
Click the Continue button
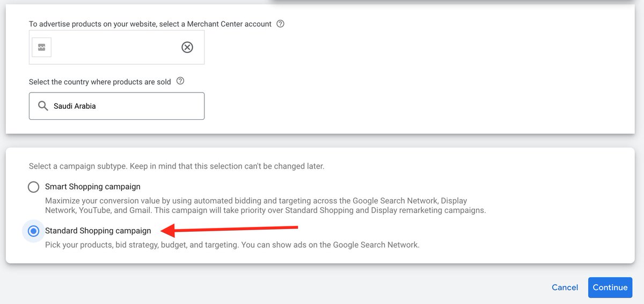point(610,287)
